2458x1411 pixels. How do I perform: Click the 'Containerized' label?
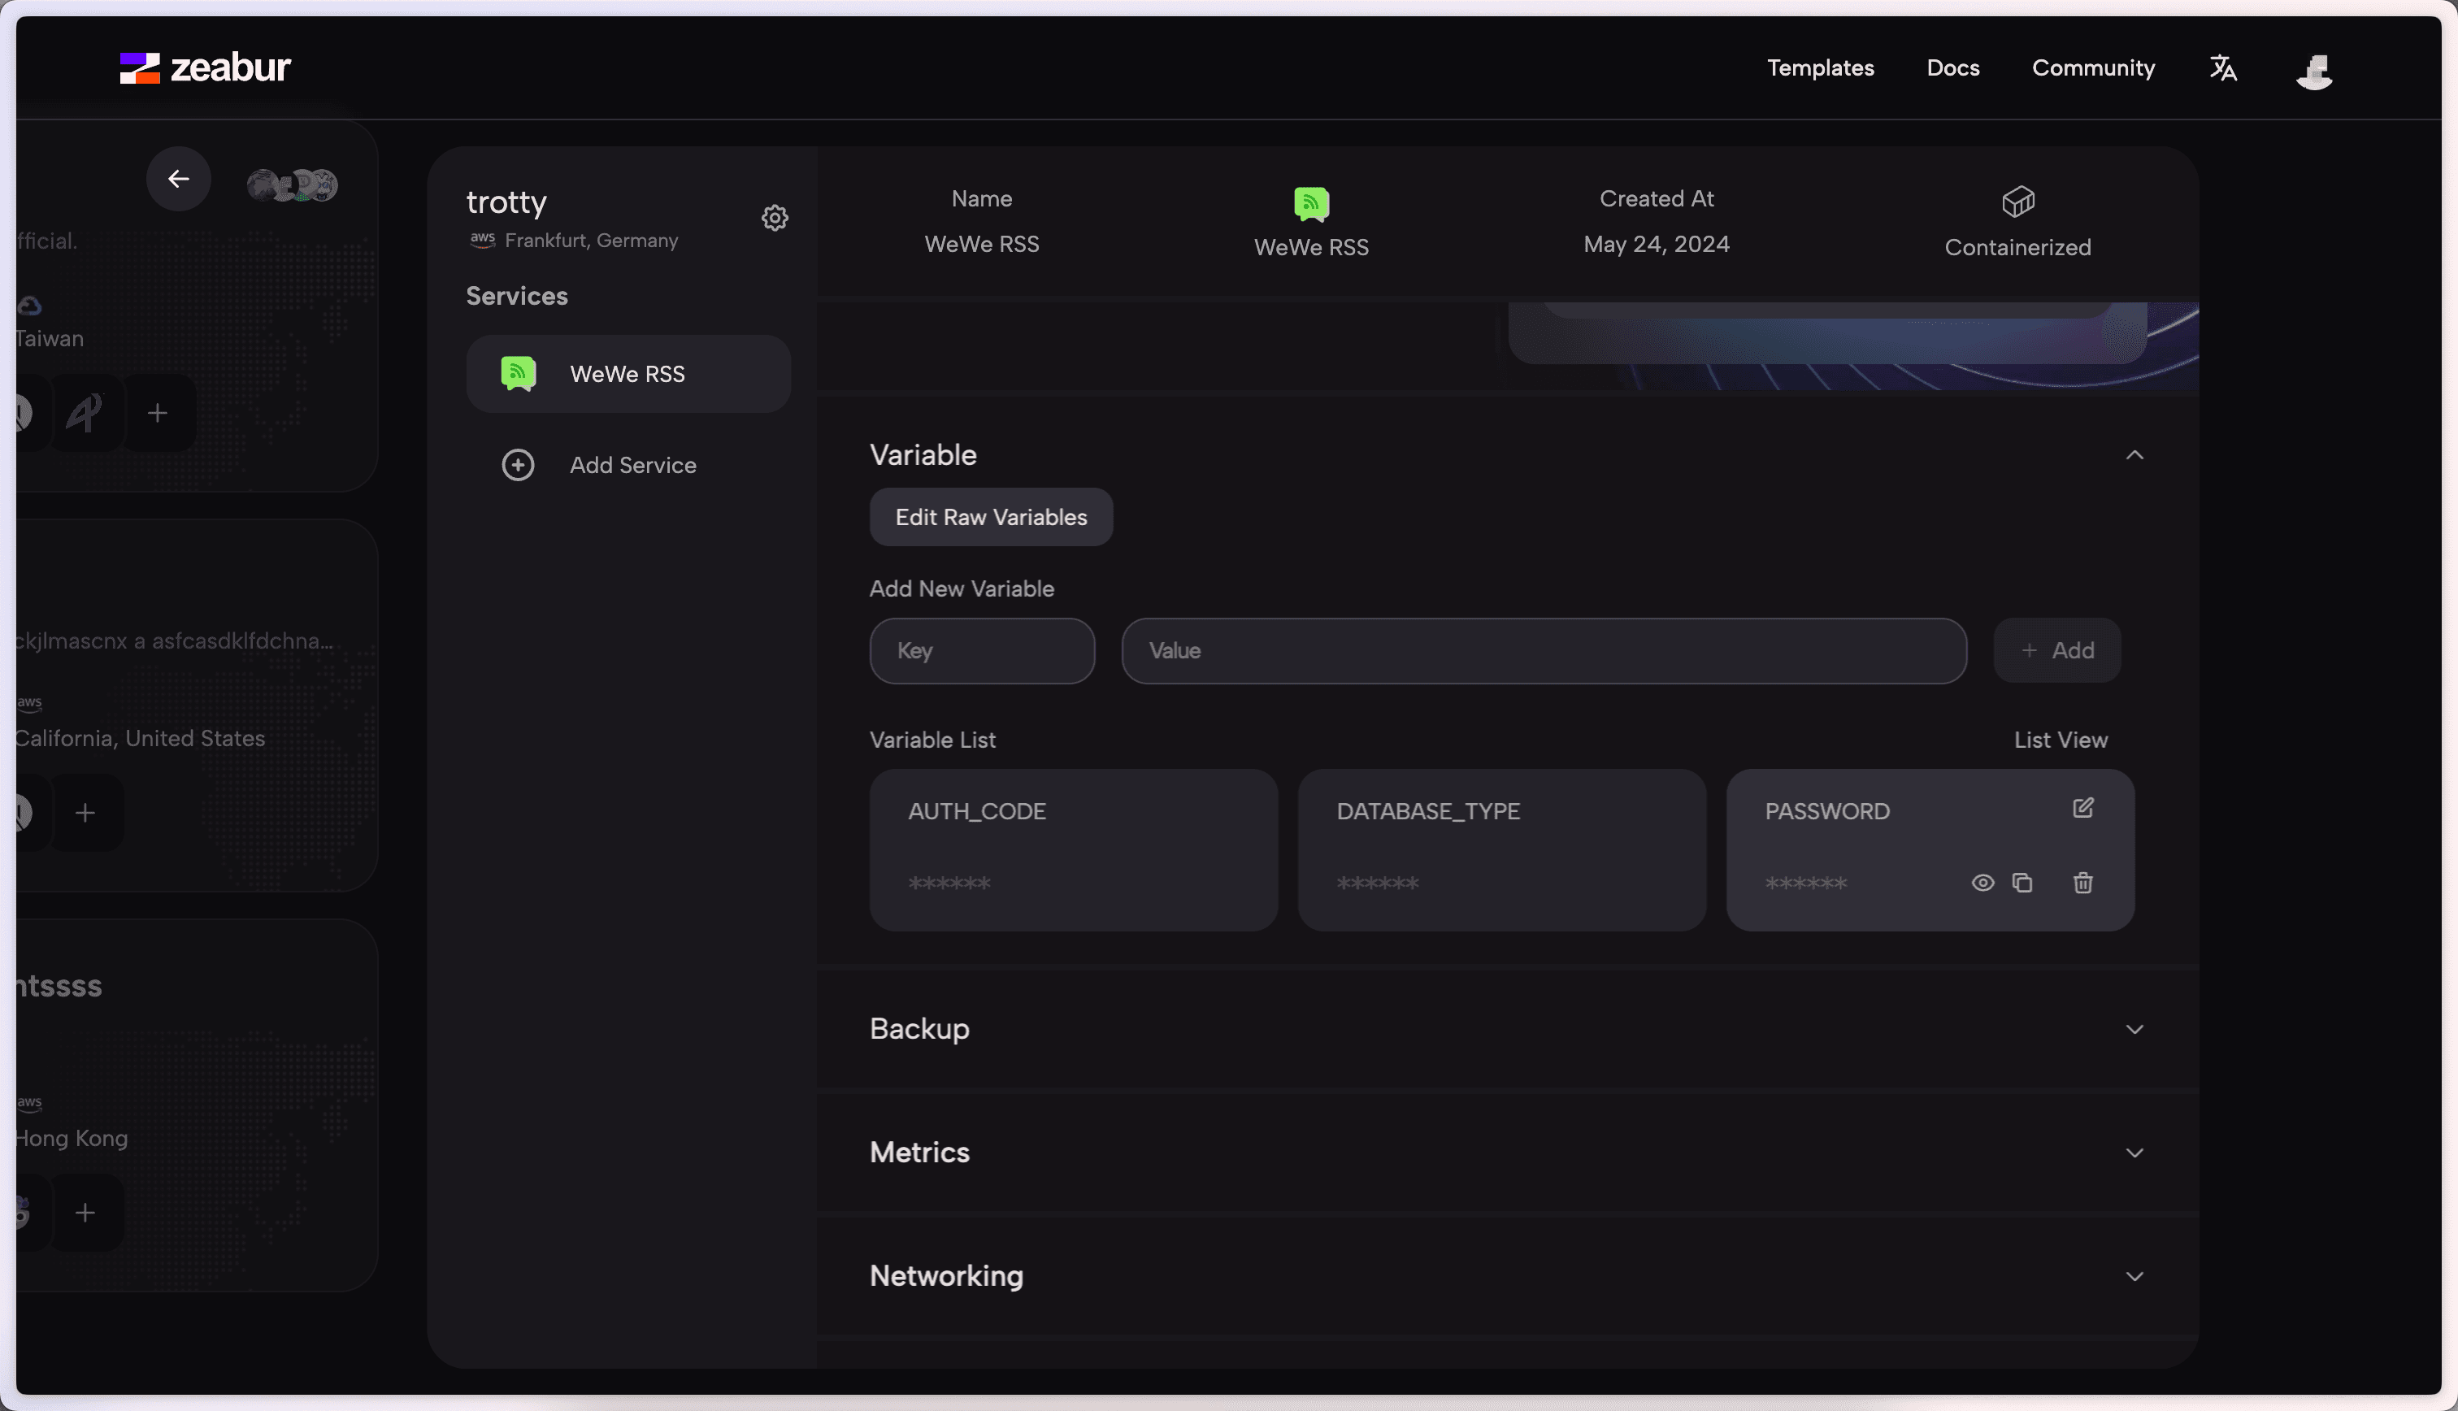tap(2017, 248)
